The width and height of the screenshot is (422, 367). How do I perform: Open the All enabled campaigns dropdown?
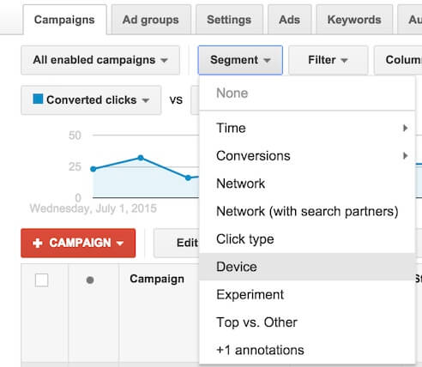[x=100, y=60]
